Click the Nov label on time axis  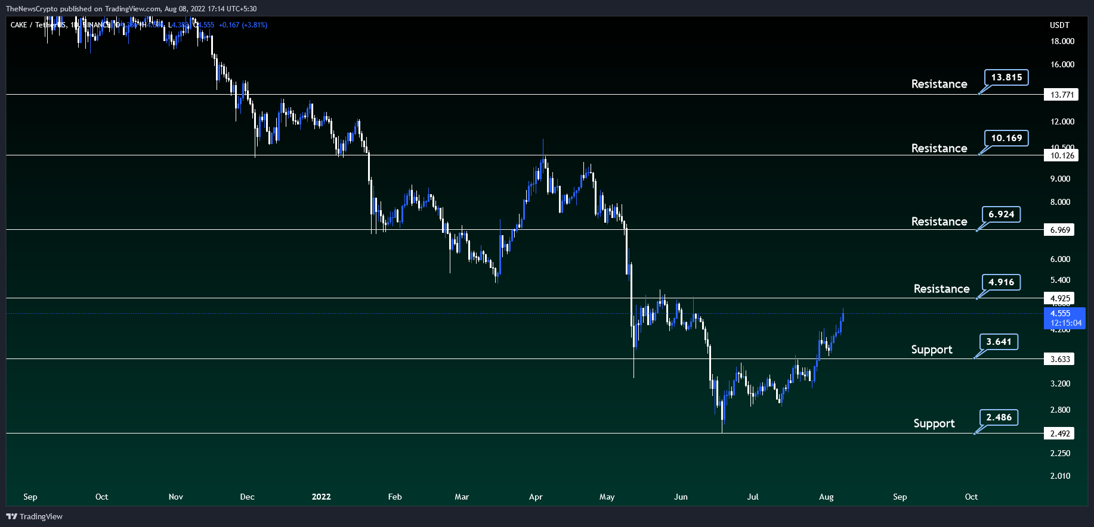click(176, 497)
